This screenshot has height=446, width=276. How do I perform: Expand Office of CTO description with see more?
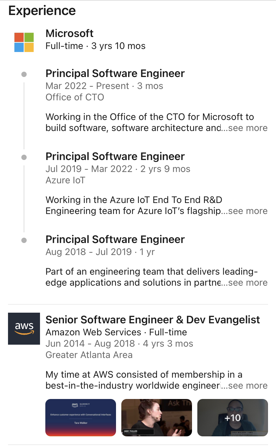point(247,128)
